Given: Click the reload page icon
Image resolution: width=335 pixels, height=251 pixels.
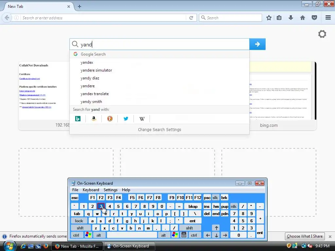Looking at the screenshot, I should click(x=191, y=18).
